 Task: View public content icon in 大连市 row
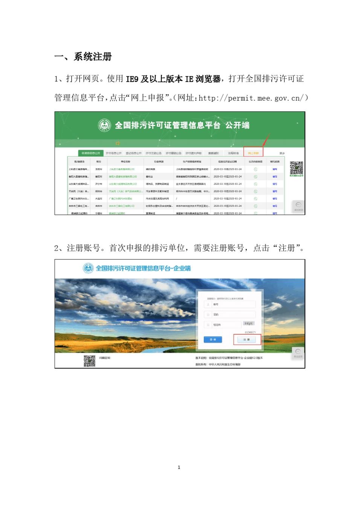point(255,199)
